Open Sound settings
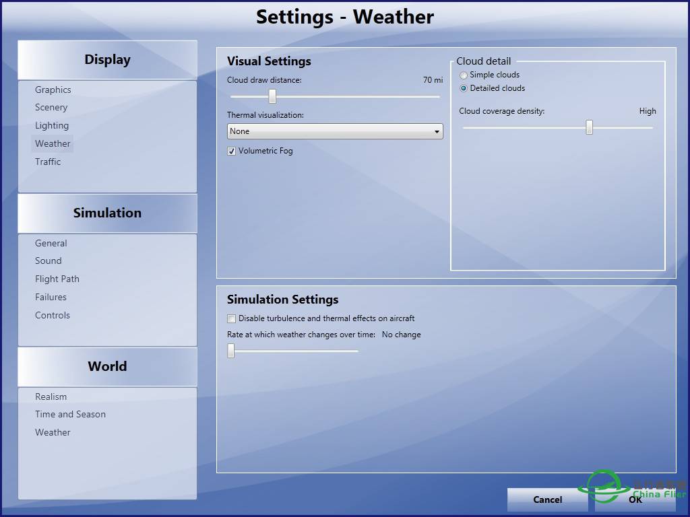Image resolution: width=690 pixels, height=517 pixels. tap(49, 261)
